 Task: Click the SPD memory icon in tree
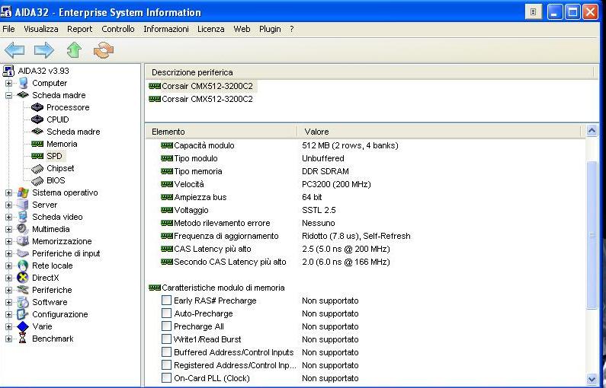37,156
